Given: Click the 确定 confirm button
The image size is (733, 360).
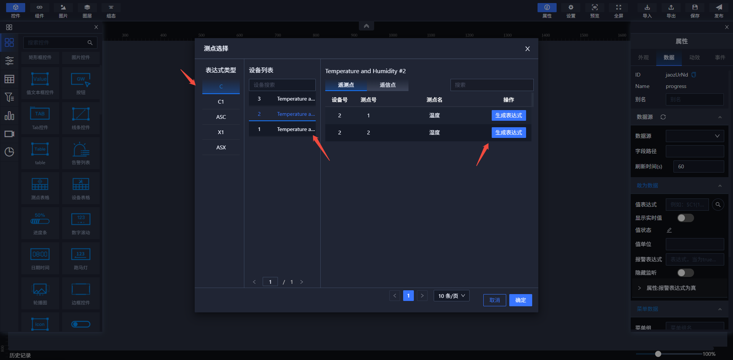Looking at the screenshot, I should [521, 300].
